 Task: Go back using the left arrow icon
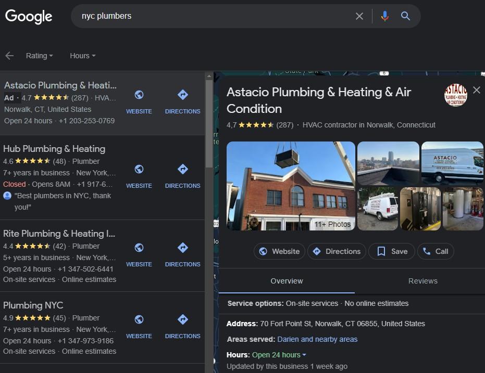point(9,56)
